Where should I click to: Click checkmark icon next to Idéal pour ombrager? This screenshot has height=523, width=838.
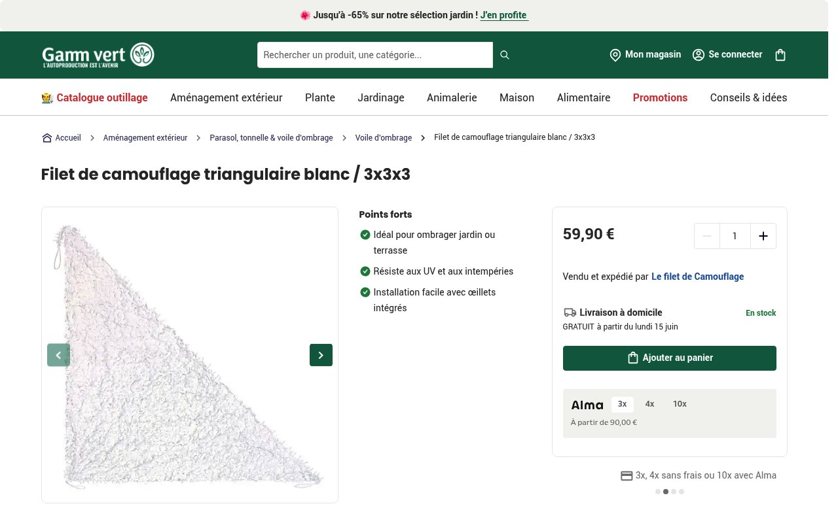(x=365, y=235)
